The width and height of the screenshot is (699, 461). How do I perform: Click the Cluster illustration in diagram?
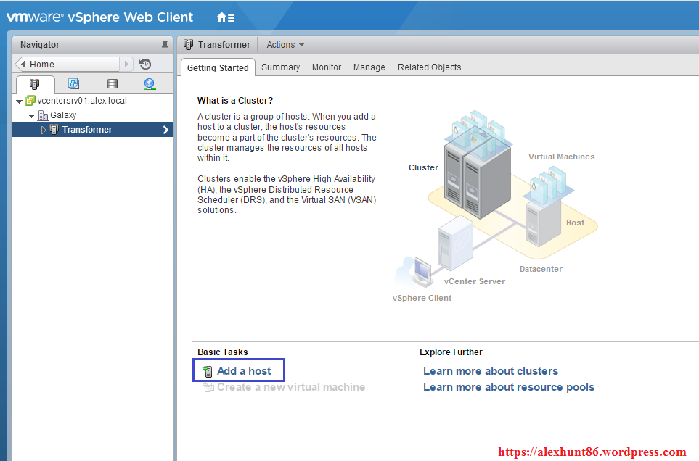click(477, 165)
